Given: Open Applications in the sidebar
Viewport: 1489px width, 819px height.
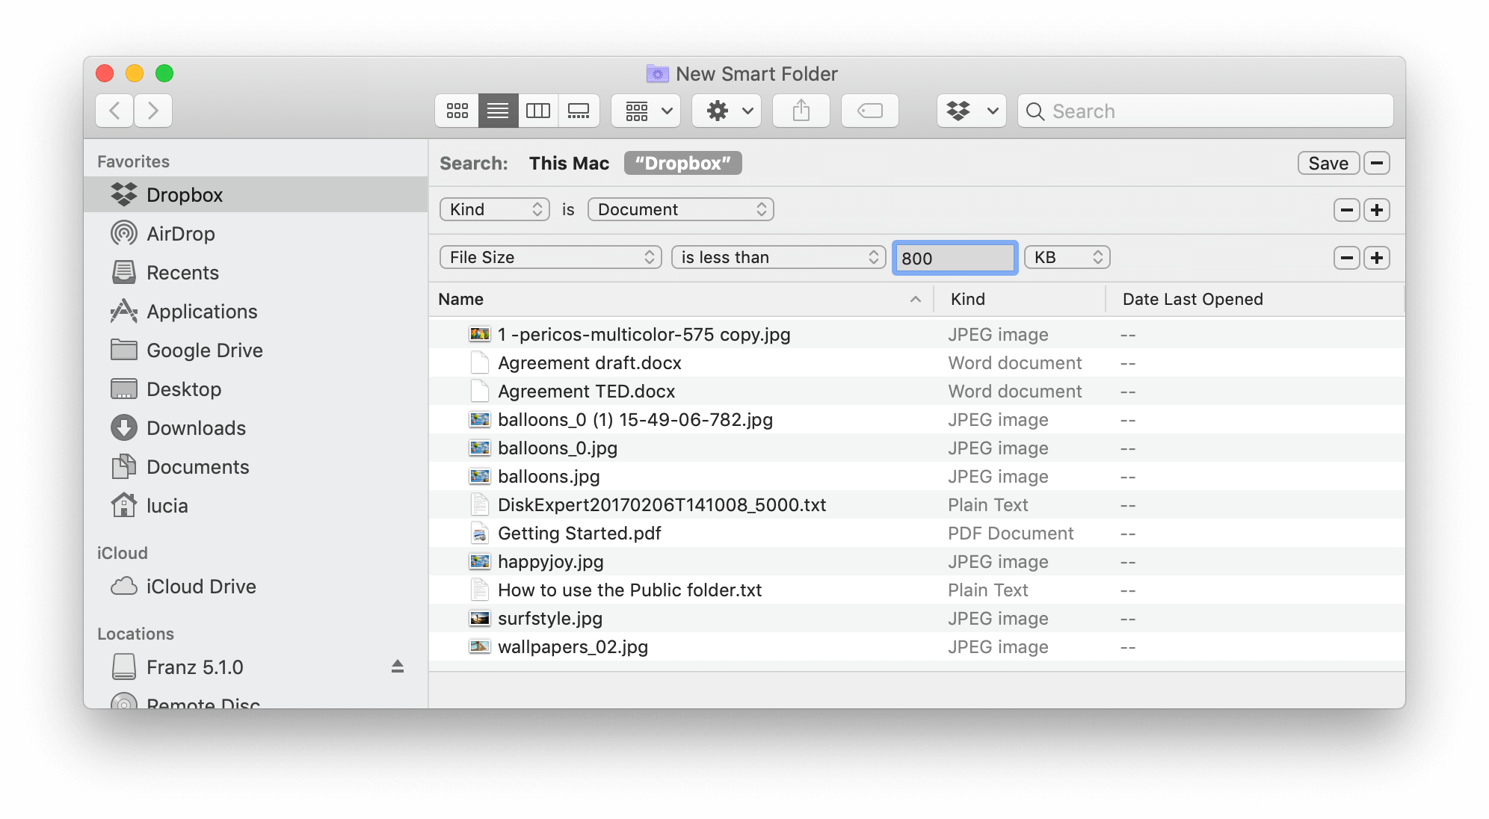Looking at the screenshot, I should pyautogui.click(x=256, y=312).
